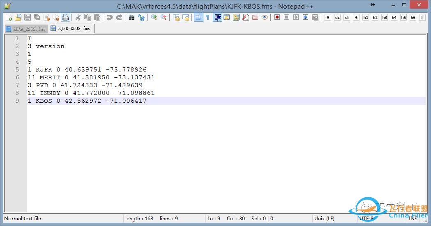Screen dimensions: 431x226
Task: Click the Save file icon
Action: 28,17
